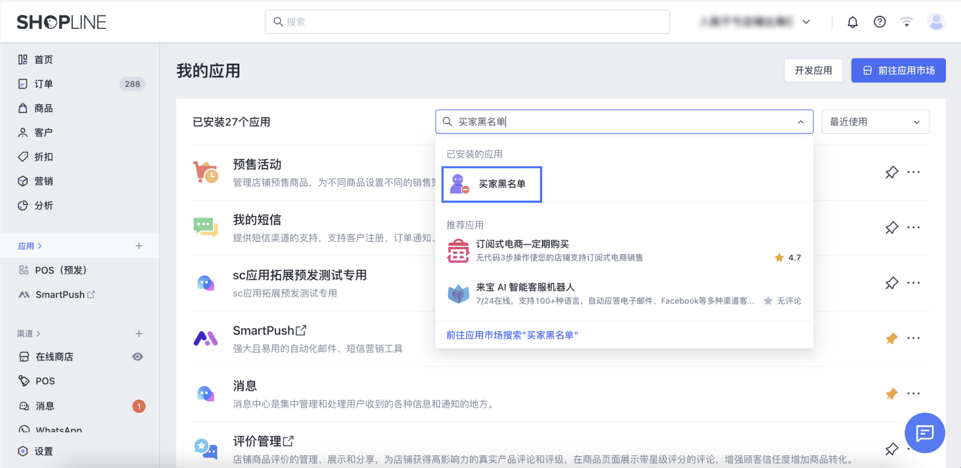Open more options for 消息 row
The image size is (961, 468).
pyautogui.click(x=913, y=394)
